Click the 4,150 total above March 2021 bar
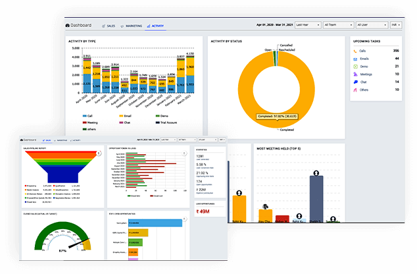This screenshot has width=417, height=274. tap(190, 53)
